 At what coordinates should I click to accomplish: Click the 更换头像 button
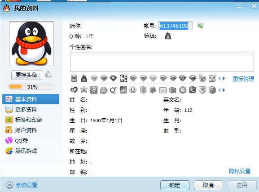tap(26, 75)
